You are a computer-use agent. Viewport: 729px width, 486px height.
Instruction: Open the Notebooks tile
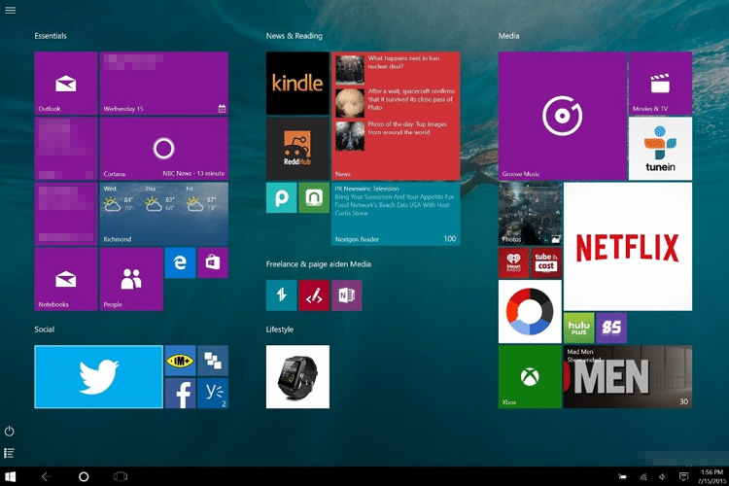[66, 279]
